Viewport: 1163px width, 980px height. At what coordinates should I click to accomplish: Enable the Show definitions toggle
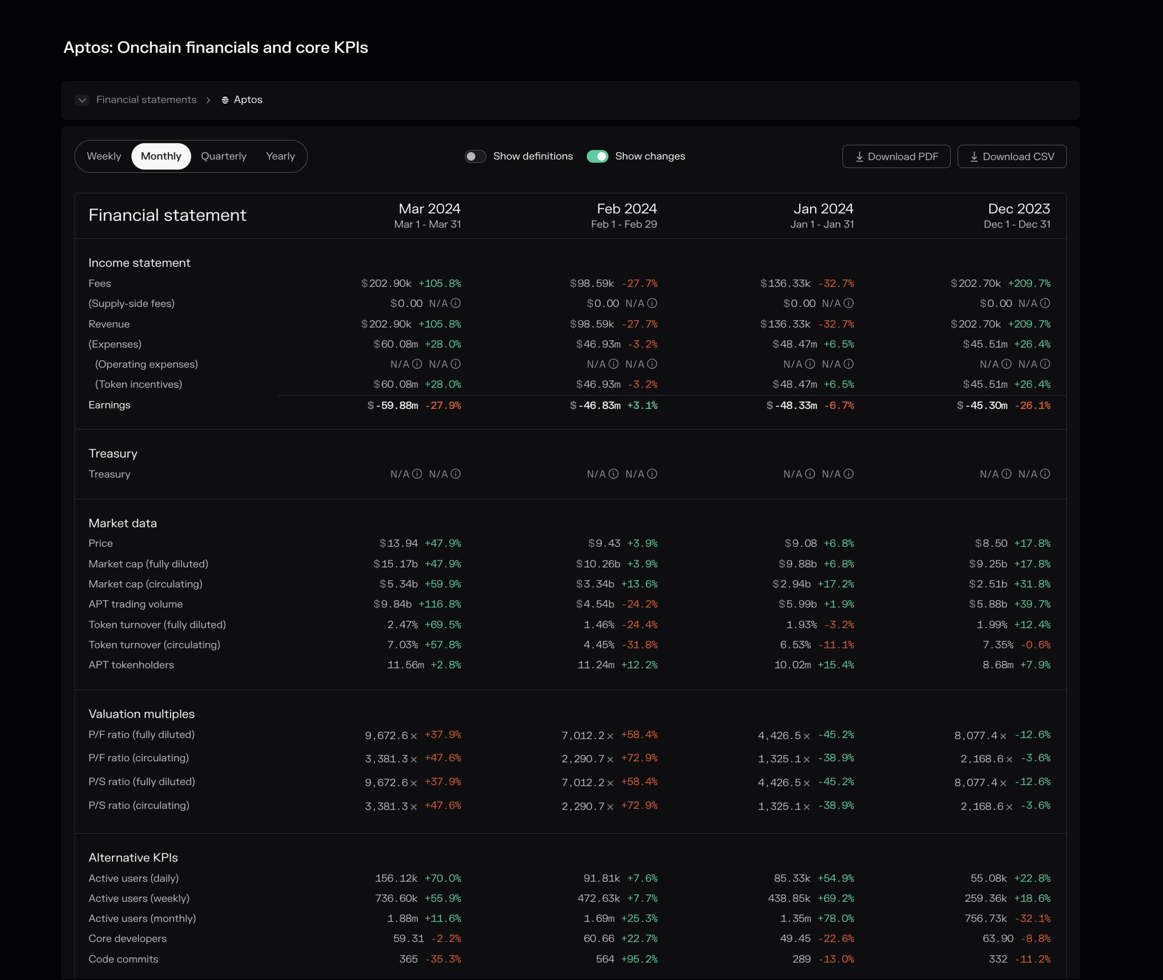click(x=475, y=157)
